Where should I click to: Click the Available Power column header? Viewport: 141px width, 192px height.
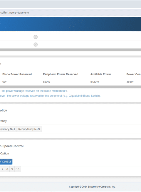[x=101, y=74]
